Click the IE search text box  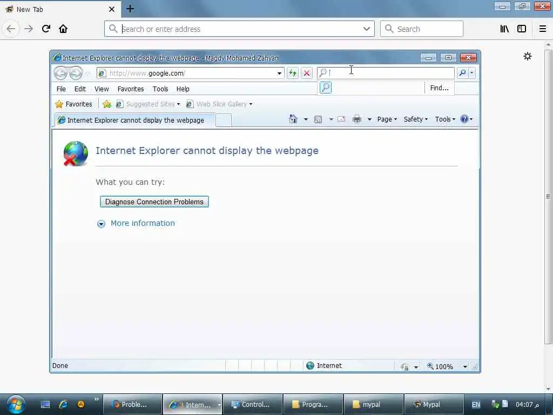386,73
